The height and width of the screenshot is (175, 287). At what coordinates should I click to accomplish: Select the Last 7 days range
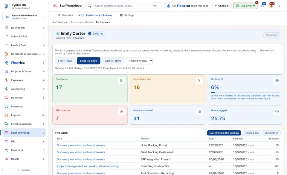pyautogui.click(x=65, y=61)
